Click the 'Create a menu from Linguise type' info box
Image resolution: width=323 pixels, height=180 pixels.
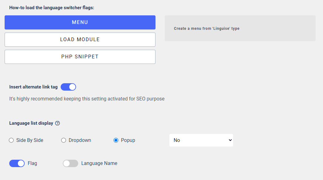[240, 28]
